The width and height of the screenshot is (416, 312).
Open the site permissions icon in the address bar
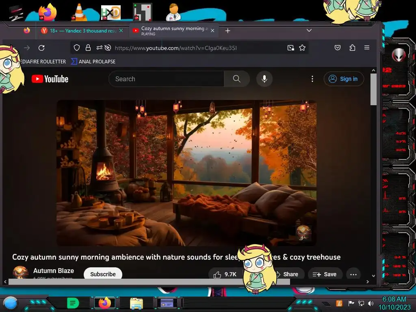point(100,48)
